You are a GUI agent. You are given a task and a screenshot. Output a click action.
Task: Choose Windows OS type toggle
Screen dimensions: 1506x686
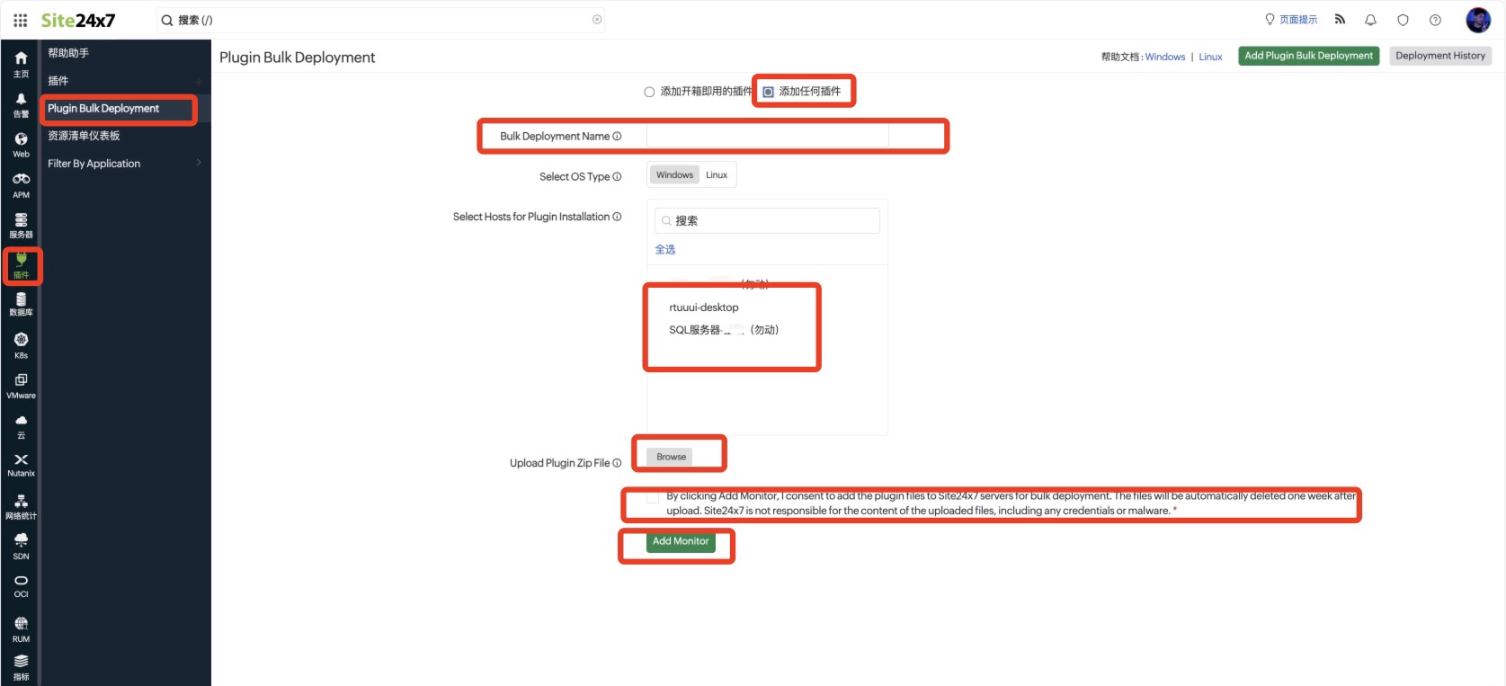click(674, 175)
